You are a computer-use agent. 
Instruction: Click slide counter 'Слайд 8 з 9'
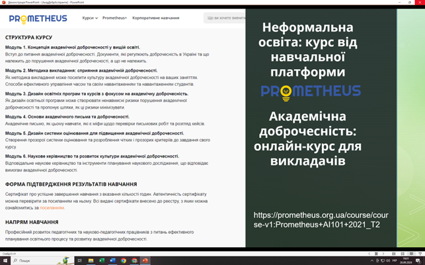pos(9,254)
